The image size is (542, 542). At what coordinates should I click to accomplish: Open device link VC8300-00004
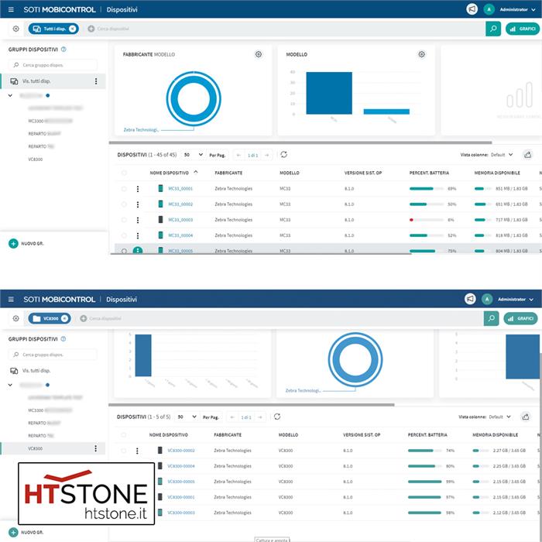tap(180, 466)
